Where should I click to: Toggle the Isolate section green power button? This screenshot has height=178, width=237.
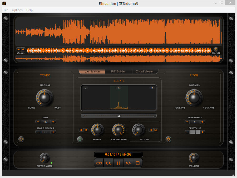[80, 139]
